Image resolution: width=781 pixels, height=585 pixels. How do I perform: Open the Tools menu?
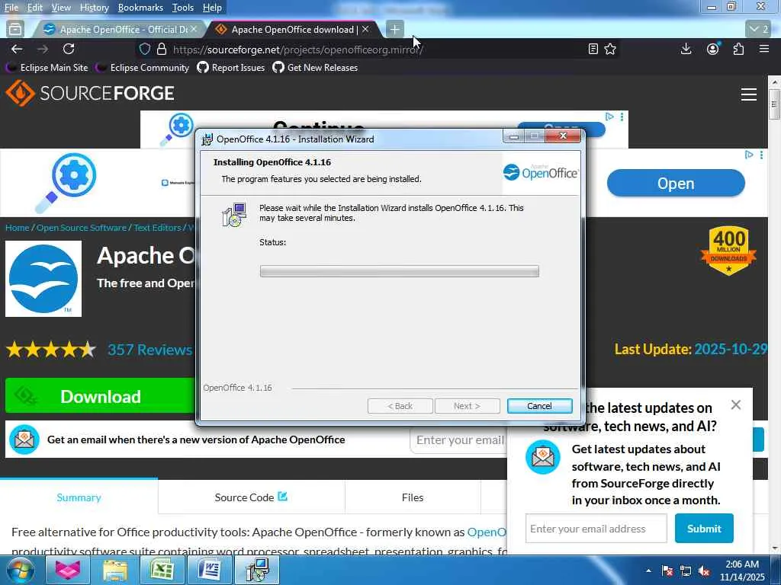[183, 8]
